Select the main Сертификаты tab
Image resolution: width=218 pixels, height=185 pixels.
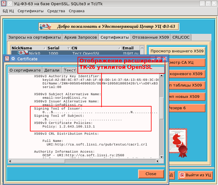115,37
